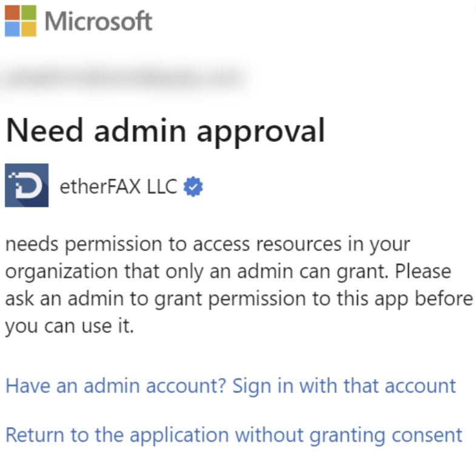Click the yellow square of Microsoft logo
Image resolution: width=476 pixels, height=461 pixels.
28,30
